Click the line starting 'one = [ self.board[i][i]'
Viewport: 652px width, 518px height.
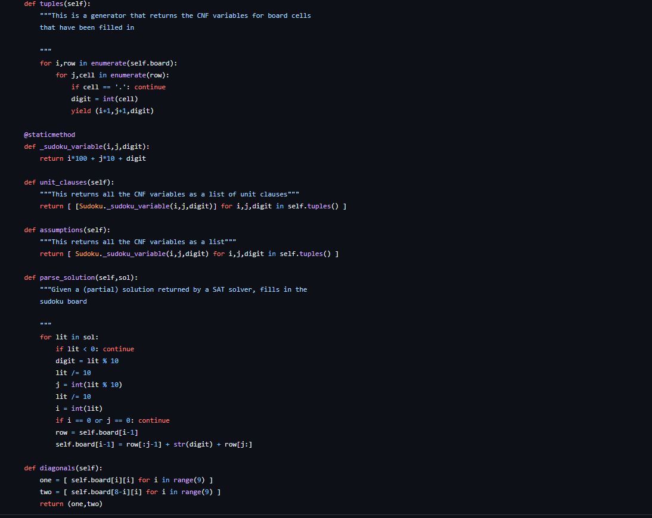pos(126,480)
